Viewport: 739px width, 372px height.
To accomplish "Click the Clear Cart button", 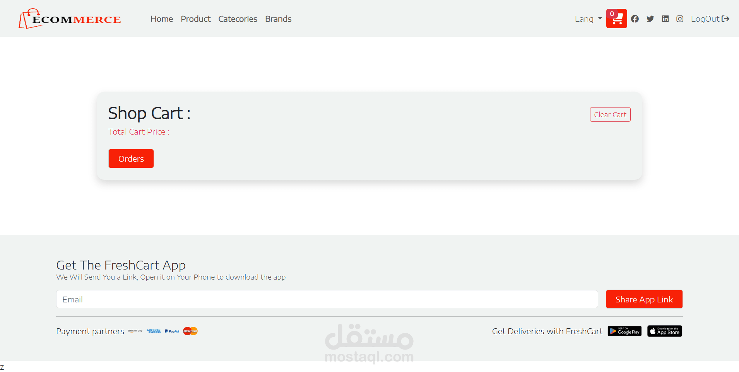I will point(610,114).
